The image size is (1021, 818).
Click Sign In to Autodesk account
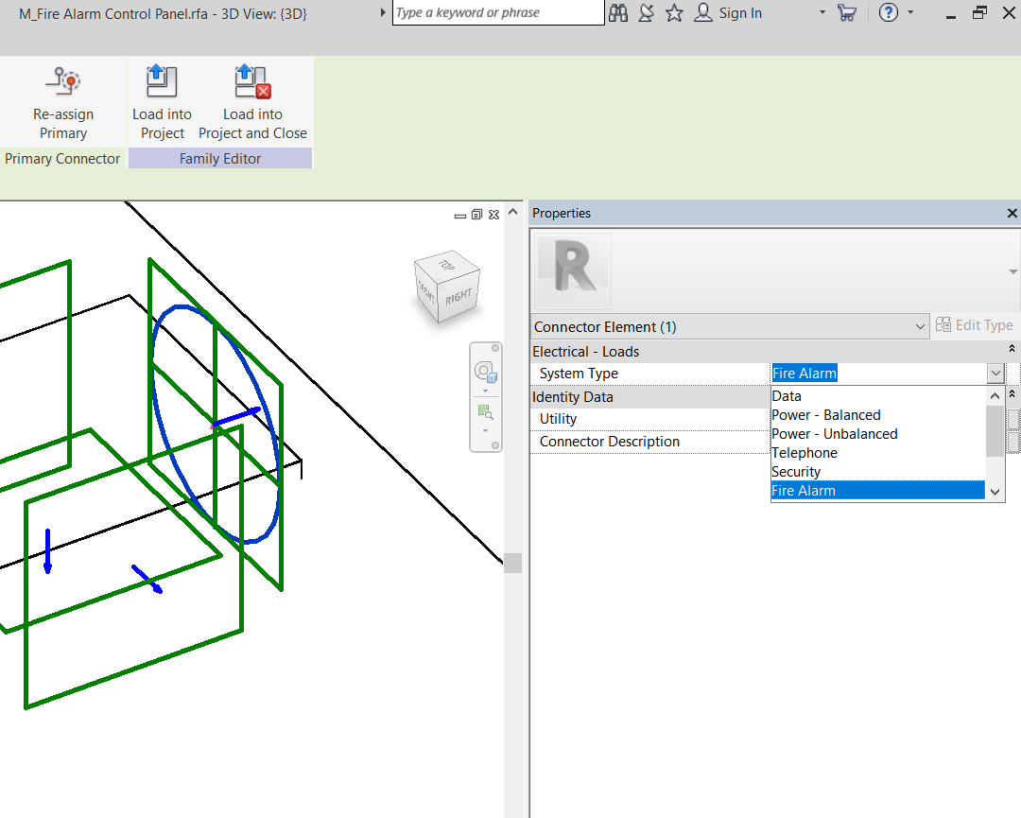click(x=729, y=13)
